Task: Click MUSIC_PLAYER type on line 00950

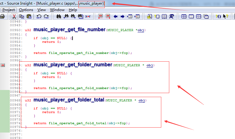Action: tap(120, 30)
